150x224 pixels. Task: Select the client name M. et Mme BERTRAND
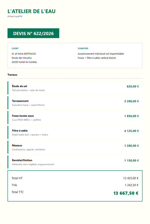point(24,54)
